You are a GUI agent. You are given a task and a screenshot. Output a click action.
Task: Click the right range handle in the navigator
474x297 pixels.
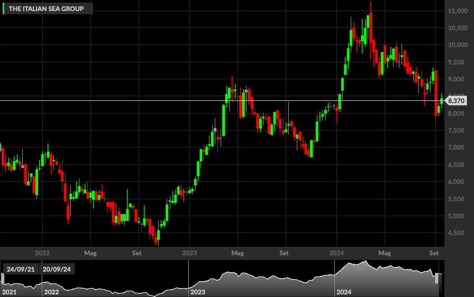[x=437, y=279]
